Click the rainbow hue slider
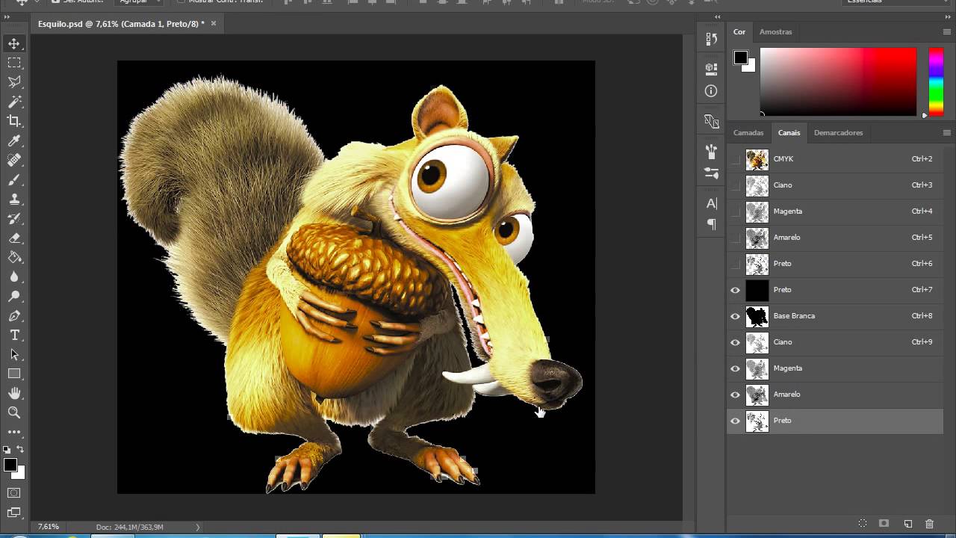The width and height of the screenshot is (956, 538). point(936,81)
